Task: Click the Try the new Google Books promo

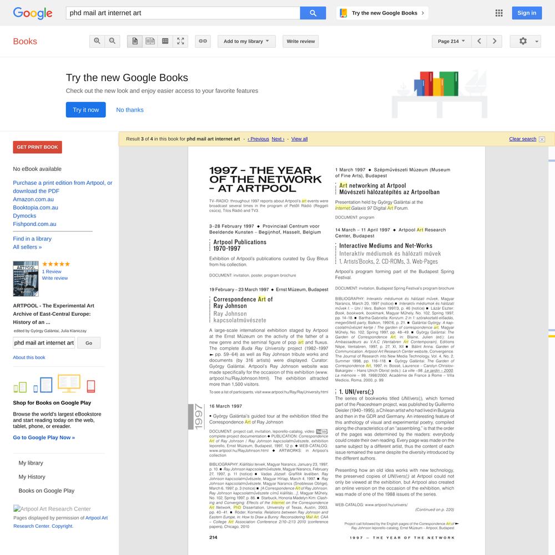Action: pos(382,13)
